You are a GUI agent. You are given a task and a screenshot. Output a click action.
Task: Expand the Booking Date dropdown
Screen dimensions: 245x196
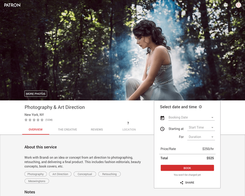click(x=191, y=117)
